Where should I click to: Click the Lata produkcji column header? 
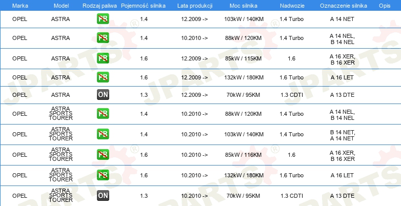(194, 5)
